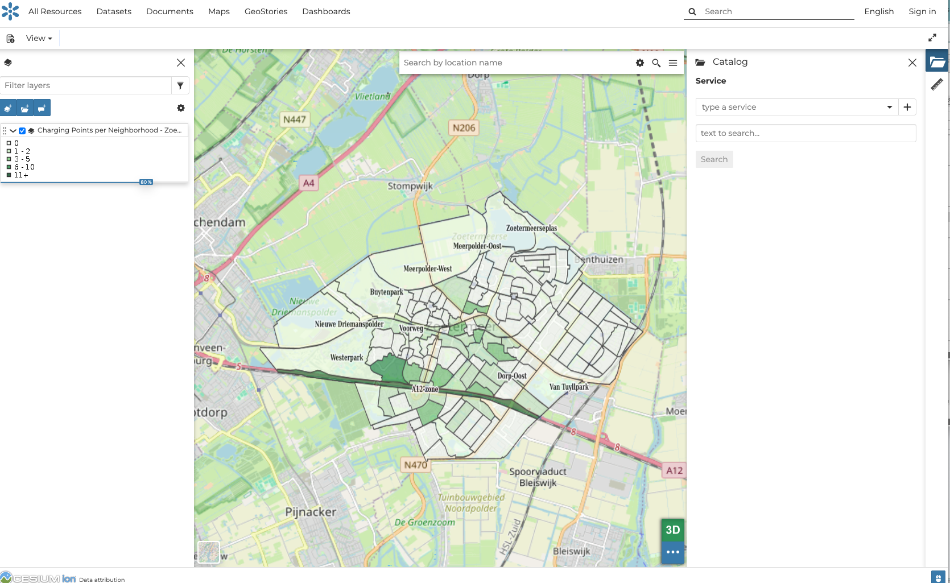Click the Catalog Search button

[714, 159]
